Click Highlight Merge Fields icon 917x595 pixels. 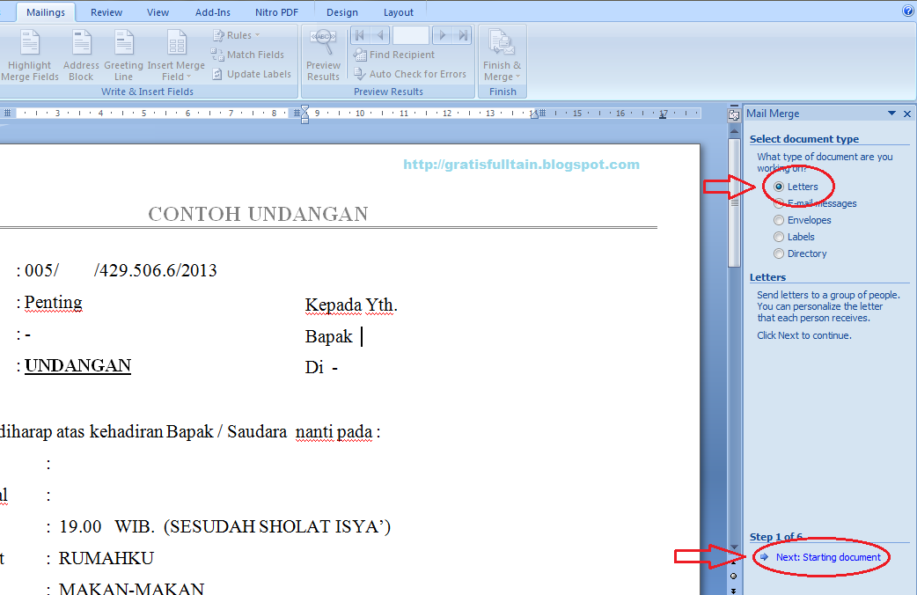tap(30, 42)
